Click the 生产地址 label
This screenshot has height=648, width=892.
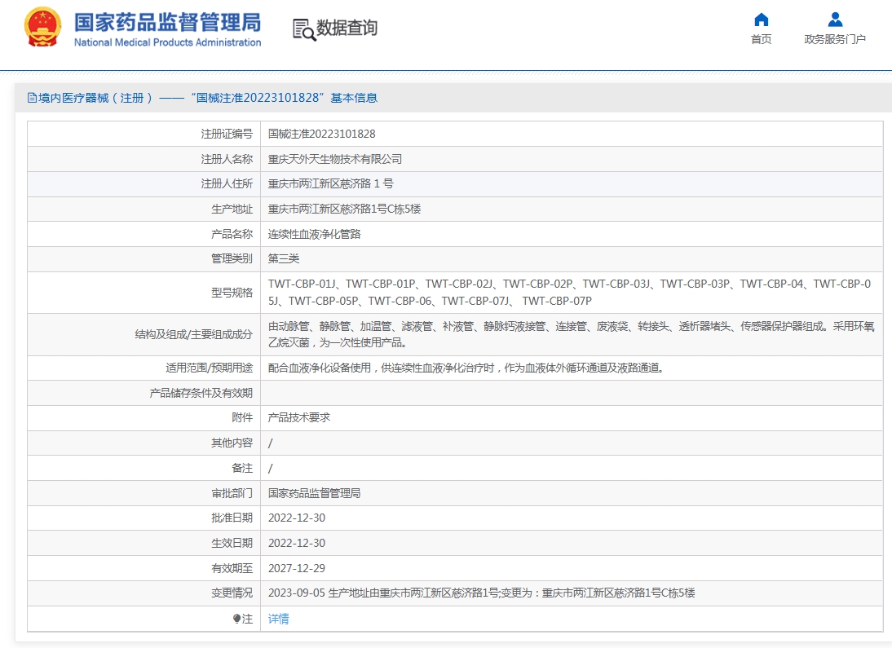tap(232, 209)
